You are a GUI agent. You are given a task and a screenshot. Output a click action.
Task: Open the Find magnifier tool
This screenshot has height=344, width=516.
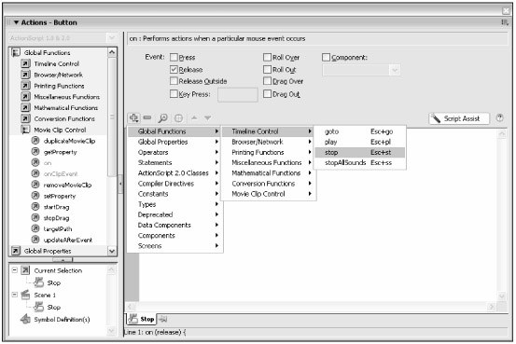(162, 117)
